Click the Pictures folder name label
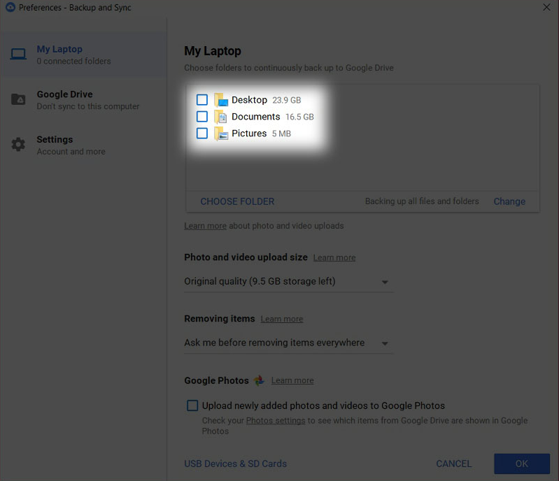Image resolution: width=559 pixels, height=481 pixels. [x=249, y=134]
